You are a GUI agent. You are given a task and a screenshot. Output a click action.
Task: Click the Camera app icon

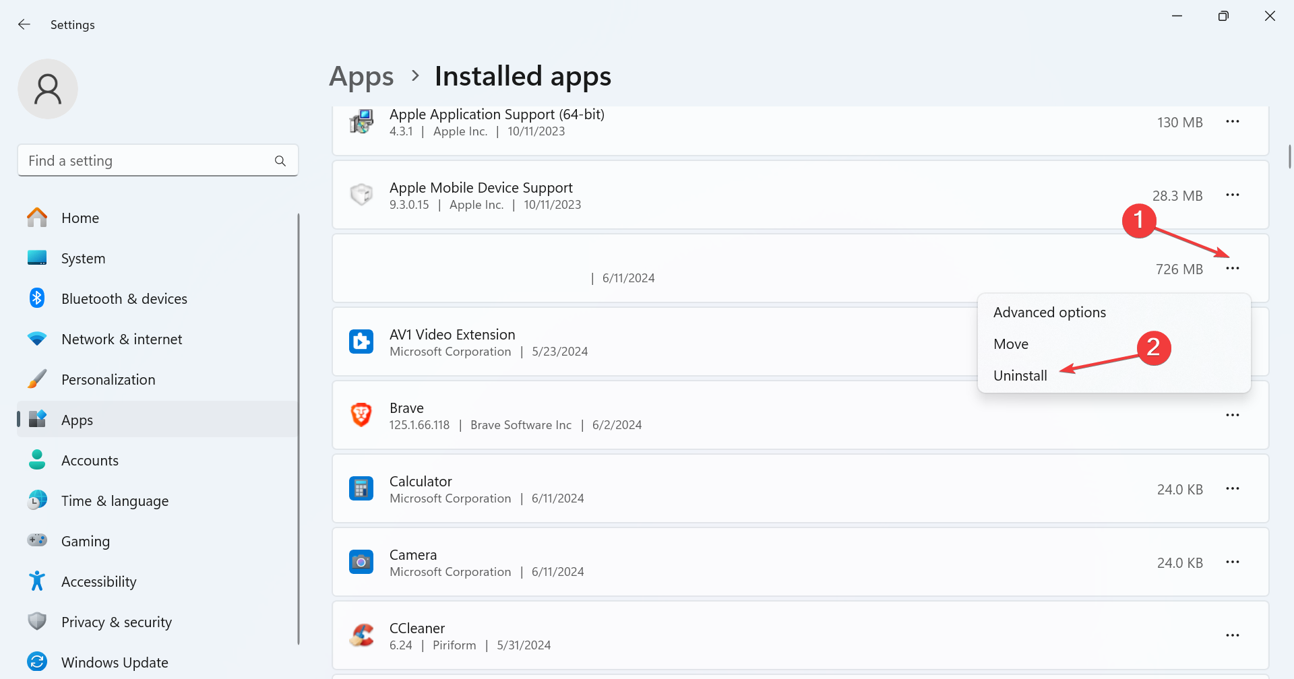[x=361, y=562]
